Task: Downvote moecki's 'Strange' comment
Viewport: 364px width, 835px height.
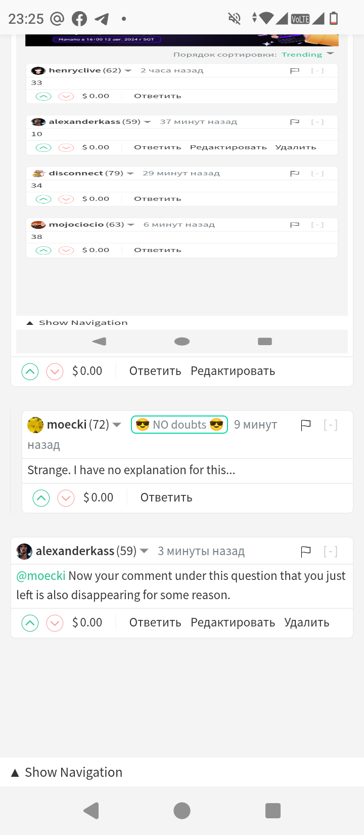Action: click(66, 498)
